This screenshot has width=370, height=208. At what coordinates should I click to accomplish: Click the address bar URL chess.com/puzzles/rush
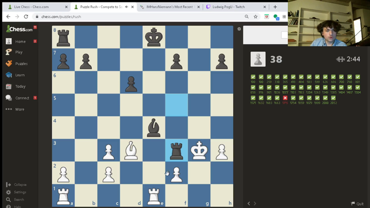(x=61, y=17)
